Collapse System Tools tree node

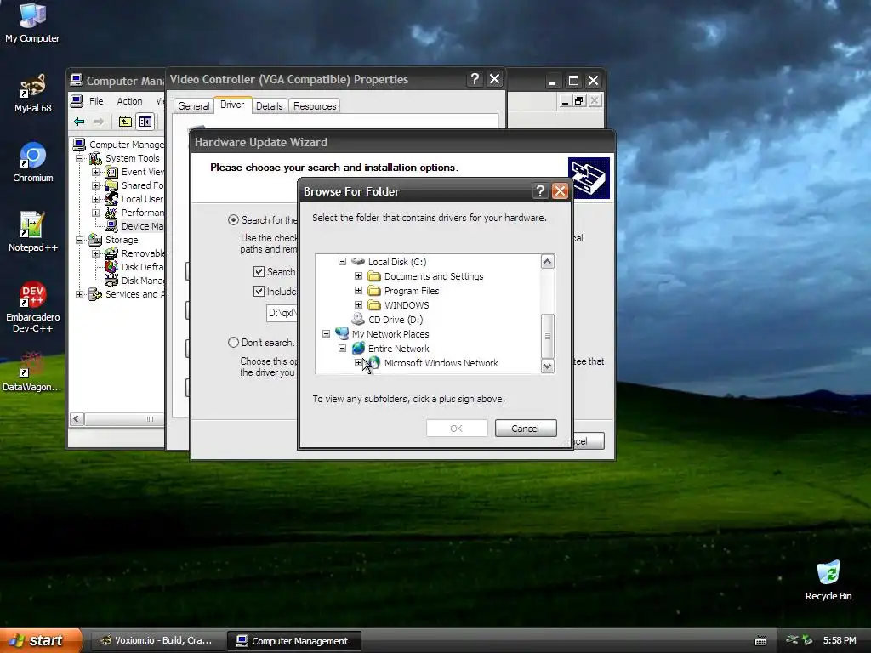(x=79, y=158)
